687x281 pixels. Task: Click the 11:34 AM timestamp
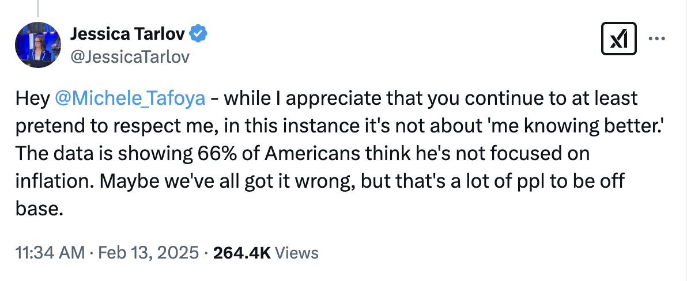49,252
